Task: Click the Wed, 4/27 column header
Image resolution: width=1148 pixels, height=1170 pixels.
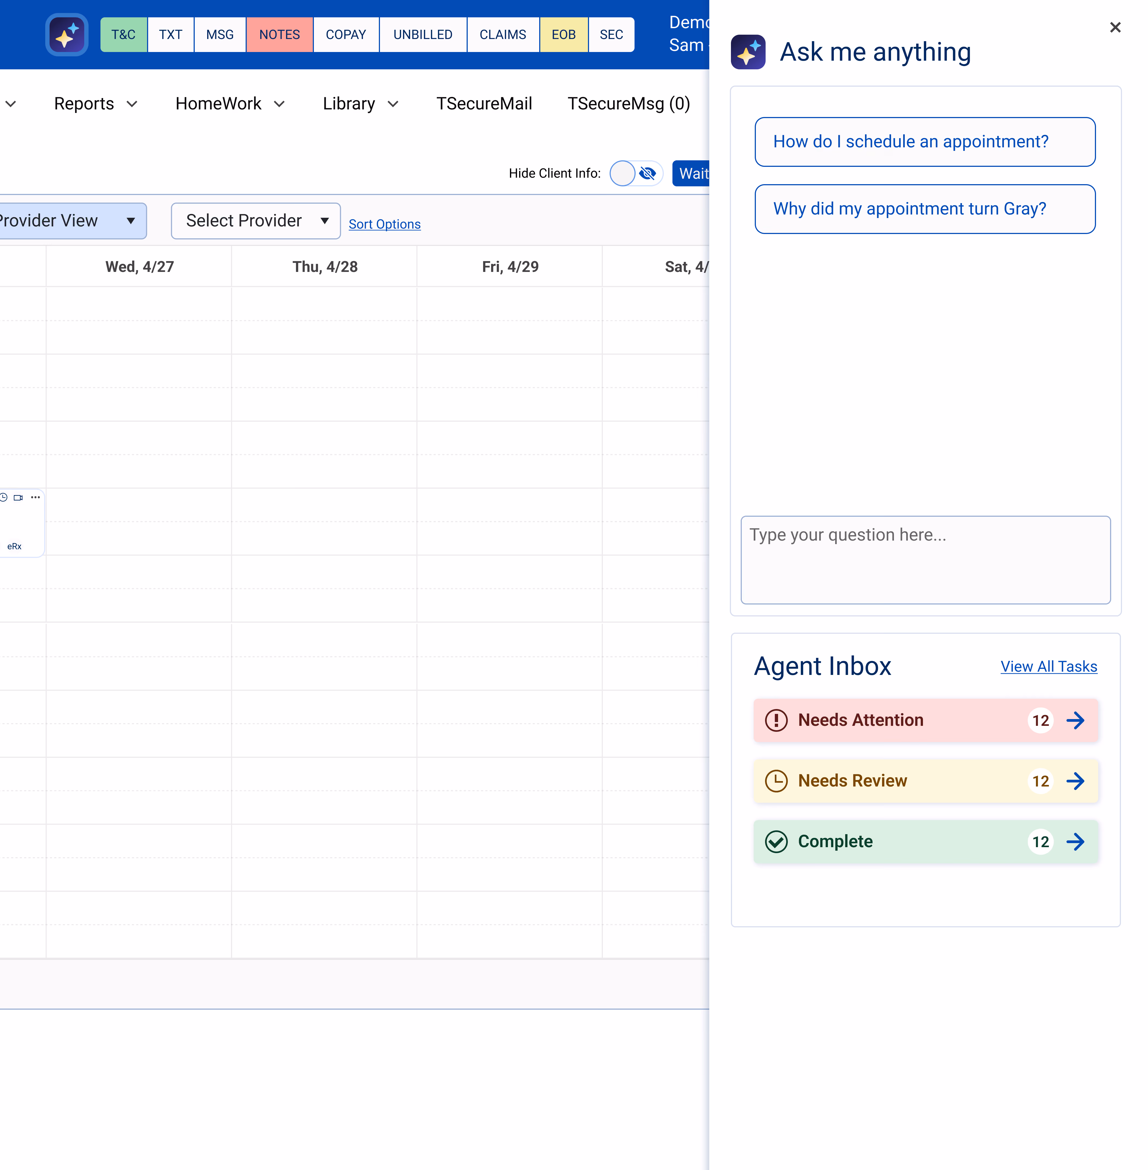Action: (x=139, y=266)
